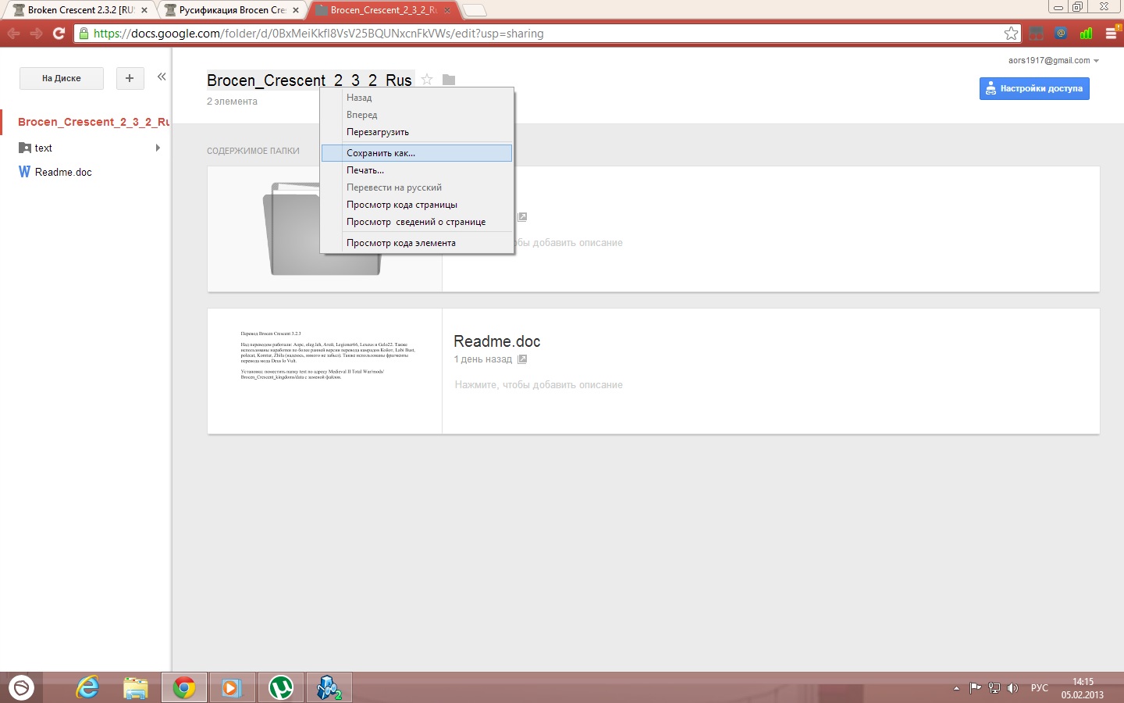Click the plus button near На Диске
The height and width of the screenshot is (703, 1124).
click(130, 78)
